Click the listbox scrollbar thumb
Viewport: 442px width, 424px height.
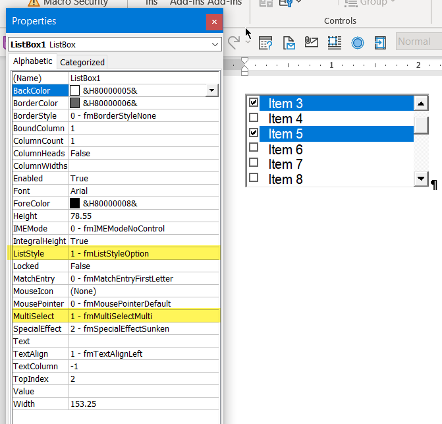(421, 125)
